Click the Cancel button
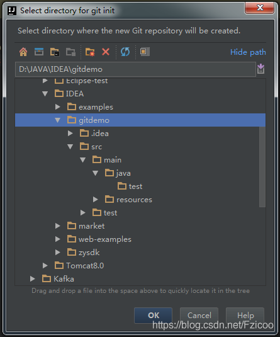 (199, 316)
